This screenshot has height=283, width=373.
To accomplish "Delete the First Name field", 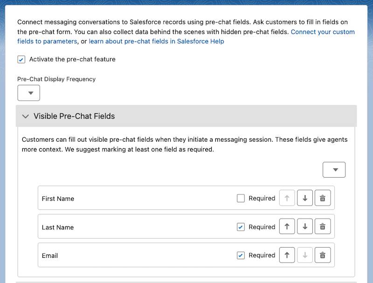I will coord(323,198).
